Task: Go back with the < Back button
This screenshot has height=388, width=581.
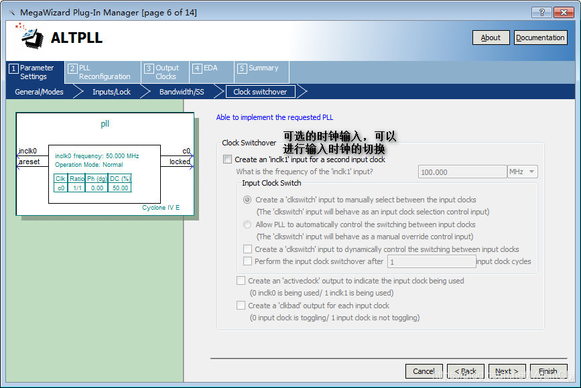Action: point(465,371)
